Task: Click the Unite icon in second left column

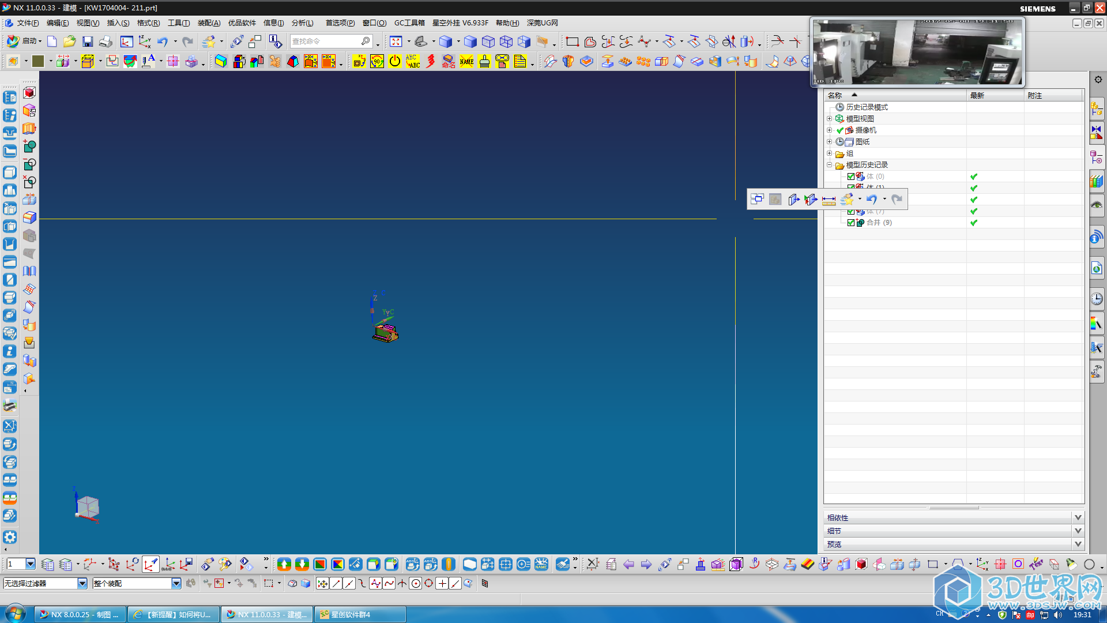Action: (29, 147)
